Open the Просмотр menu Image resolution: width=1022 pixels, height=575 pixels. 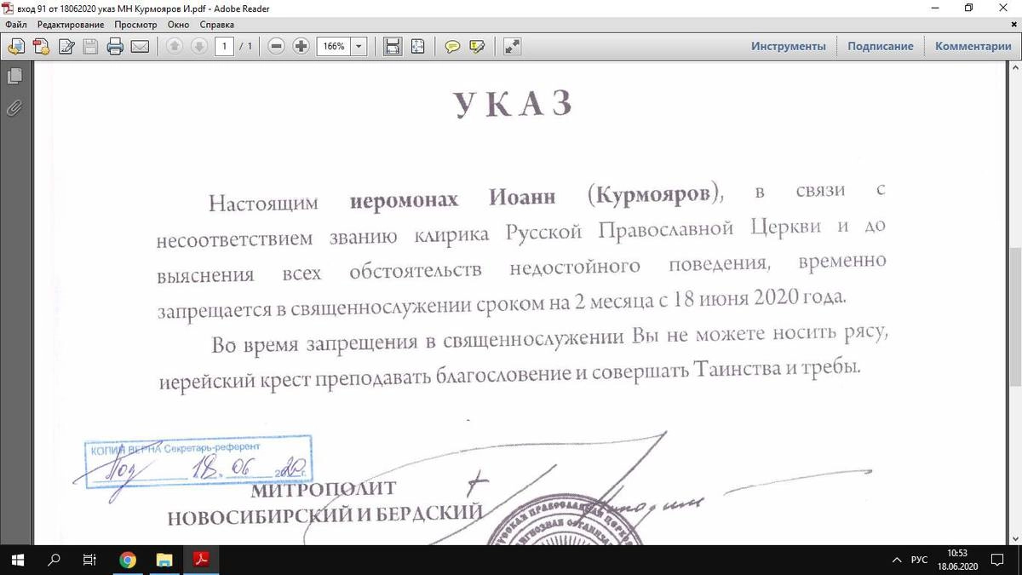(135, 25)
